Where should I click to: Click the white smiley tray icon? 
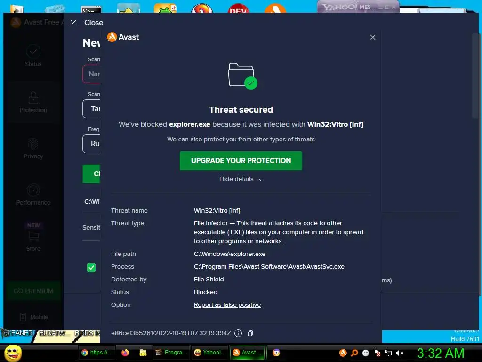pyautogui.click(x=365, y=353)
